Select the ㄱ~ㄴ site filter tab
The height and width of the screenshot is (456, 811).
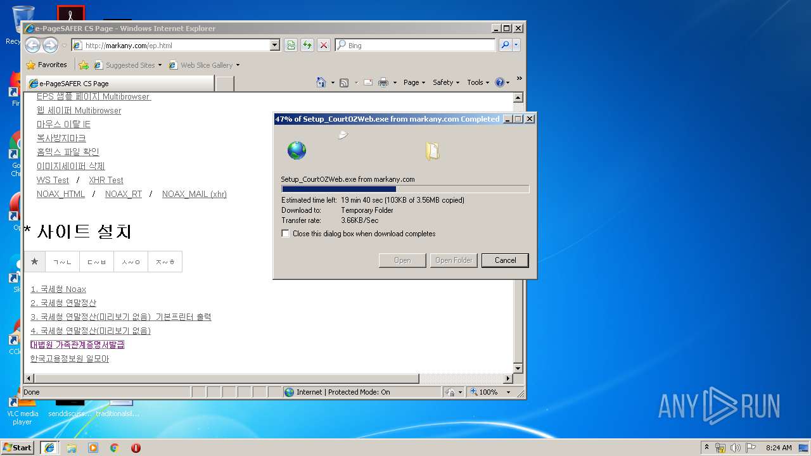click(62, 262)
